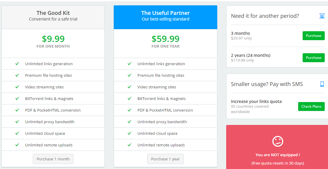This screenshot has width=328, height=169.
Task: Open Check Plans for SMS payment
Action: coord(311,107)
